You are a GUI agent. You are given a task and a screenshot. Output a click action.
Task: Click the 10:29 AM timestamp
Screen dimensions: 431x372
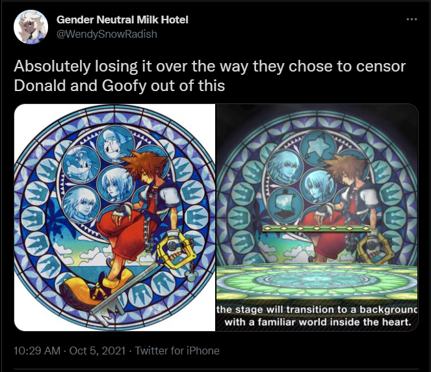click(x=37, y=351)
